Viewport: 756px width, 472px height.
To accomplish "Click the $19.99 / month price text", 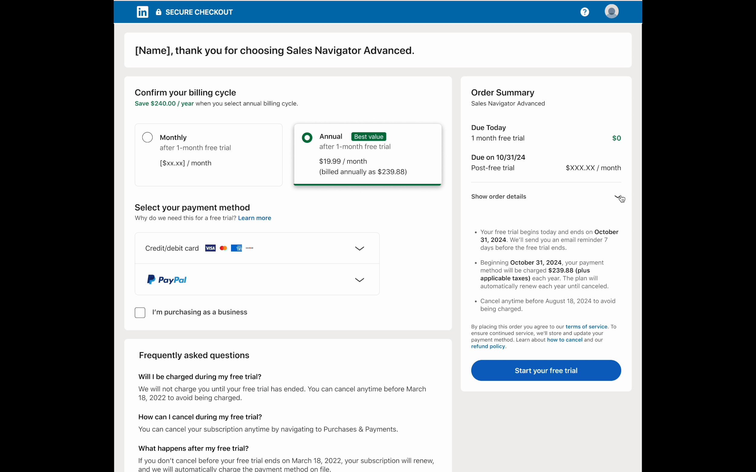I will point(343,161).
